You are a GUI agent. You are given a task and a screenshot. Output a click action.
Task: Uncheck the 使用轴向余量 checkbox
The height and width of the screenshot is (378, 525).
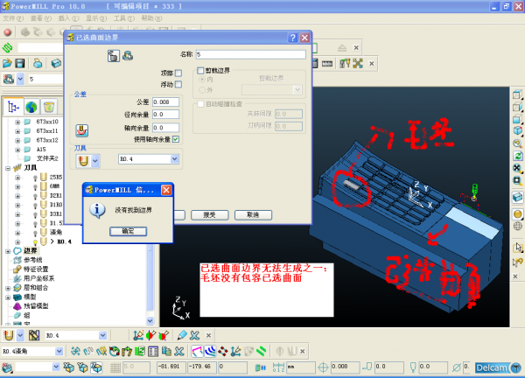pos(176,139)
